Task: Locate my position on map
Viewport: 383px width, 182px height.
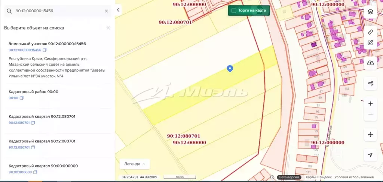Action: pos(370,155)
